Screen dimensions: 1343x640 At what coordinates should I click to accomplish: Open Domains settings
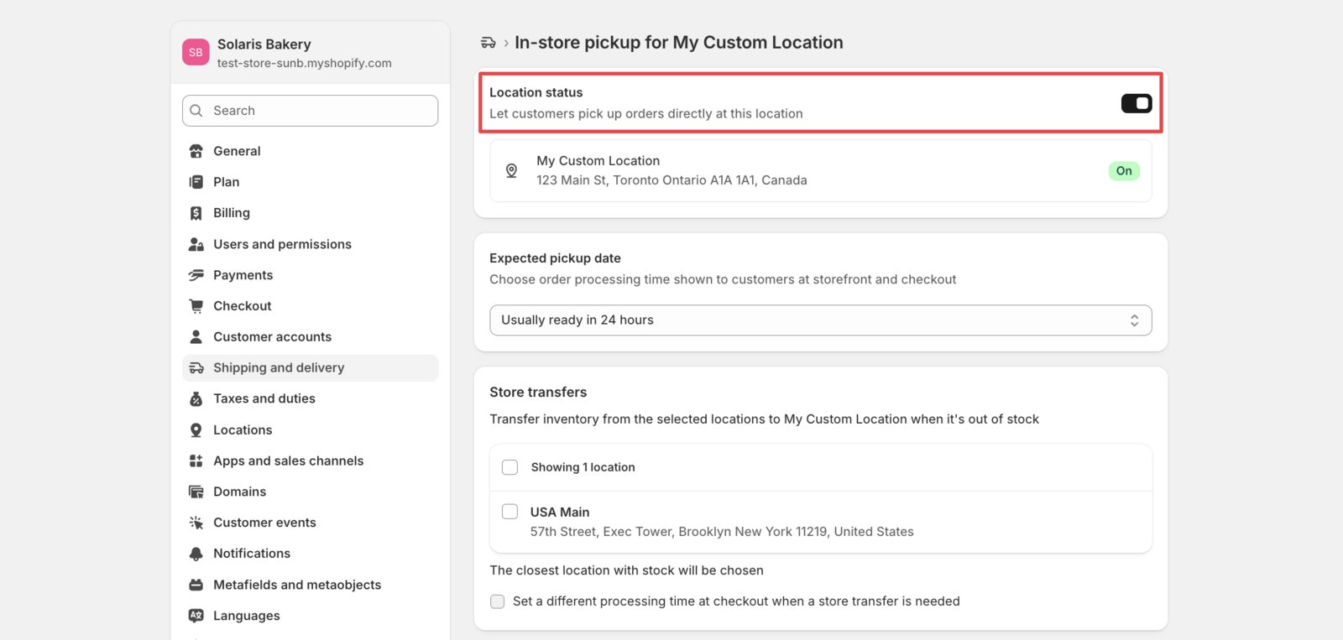310,492
